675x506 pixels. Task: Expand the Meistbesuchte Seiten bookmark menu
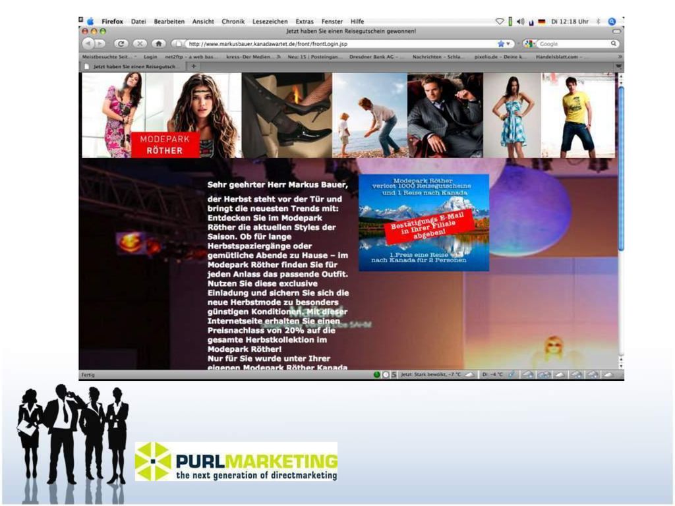pos(109,57)
